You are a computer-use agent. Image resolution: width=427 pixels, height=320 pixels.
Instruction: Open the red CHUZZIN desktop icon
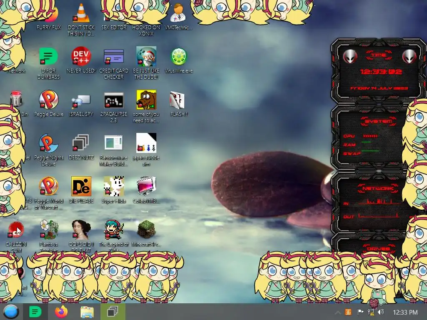point(16,230)
